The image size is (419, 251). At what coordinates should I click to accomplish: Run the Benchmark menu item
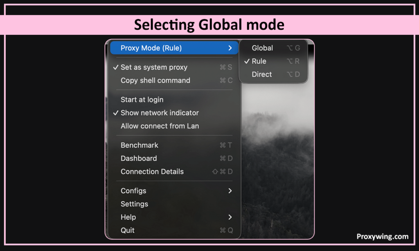[140, 145]
